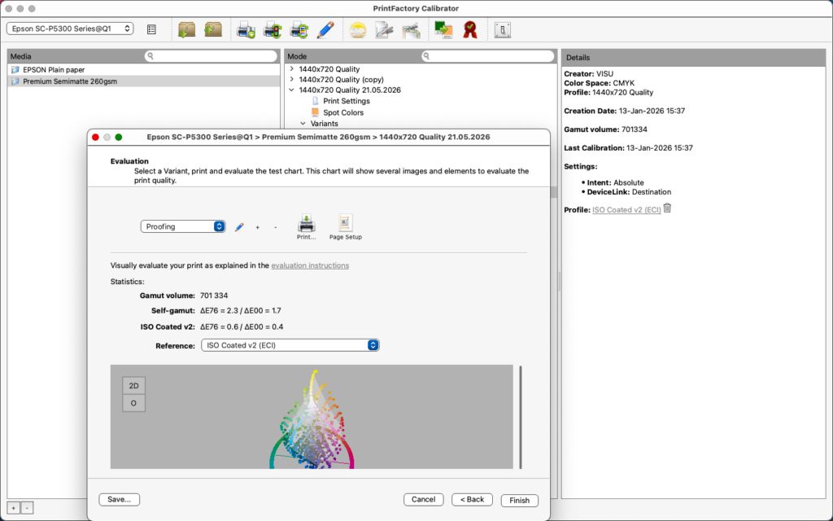Open Page Setup in the dialog
833x521 pixels.
point(345,227)
